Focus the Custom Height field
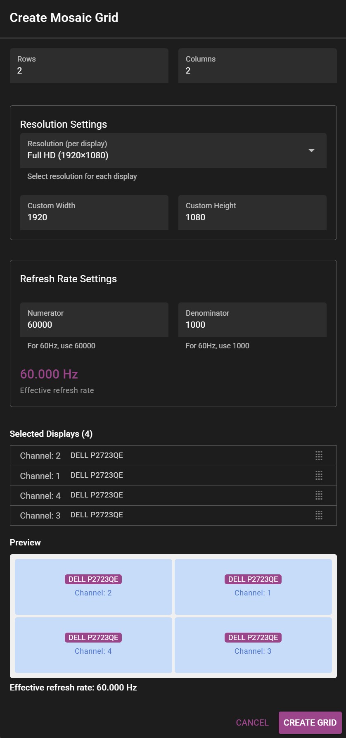Viewport: 346px width, 738px height. click(252, 212)
